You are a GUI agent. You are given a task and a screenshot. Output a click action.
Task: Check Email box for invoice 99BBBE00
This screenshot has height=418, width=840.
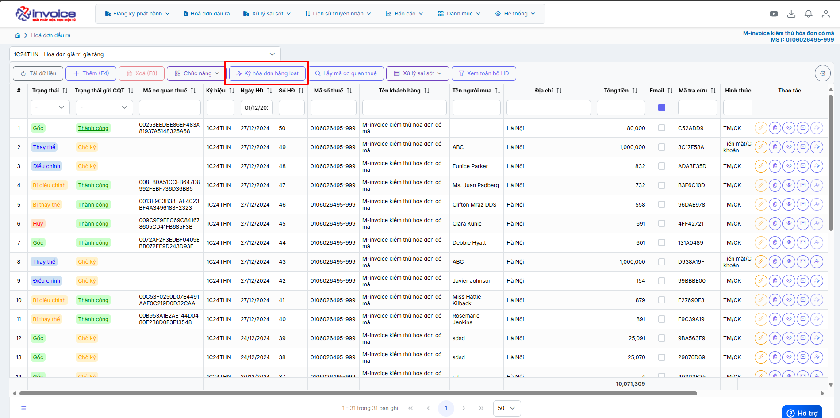point(662,280)
